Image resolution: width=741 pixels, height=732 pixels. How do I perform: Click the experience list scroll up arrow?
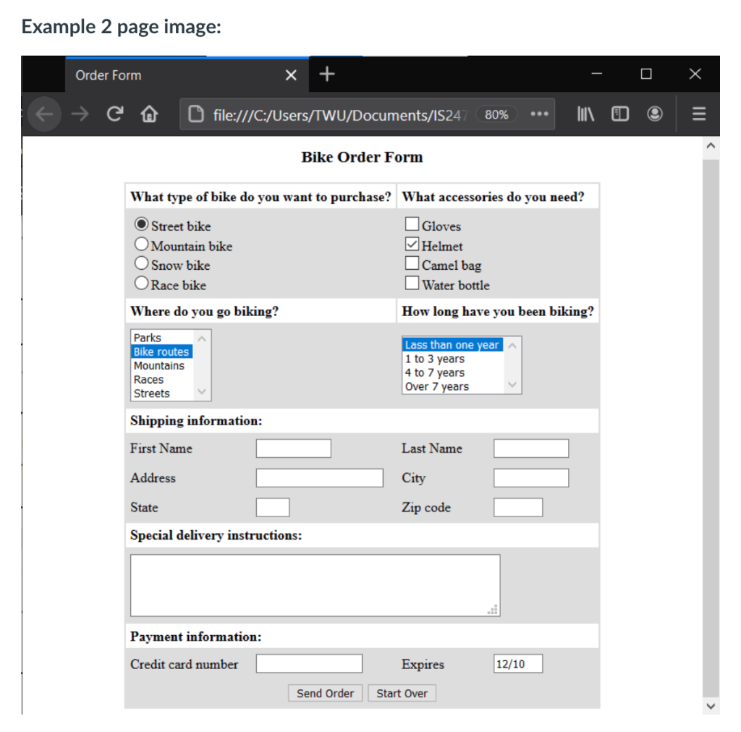pos(512,346)
